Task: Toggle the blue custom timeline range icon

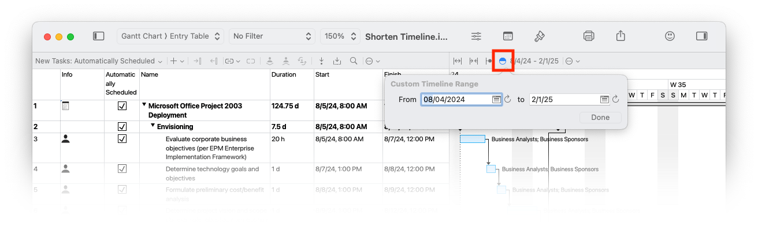Action: [503, 61]
